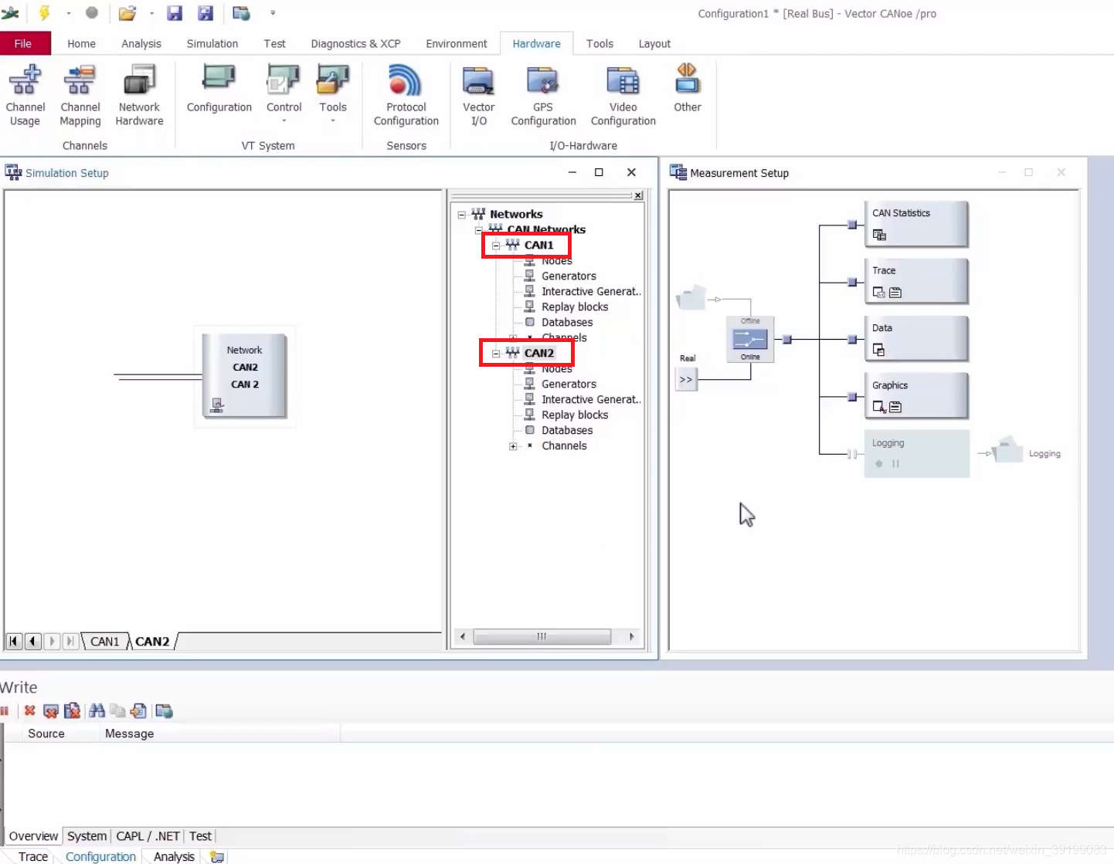This screenshot has height=864, width=1114.
Task: Start measurement with the lightning bolt icon
Action: [x=45, y=12]
